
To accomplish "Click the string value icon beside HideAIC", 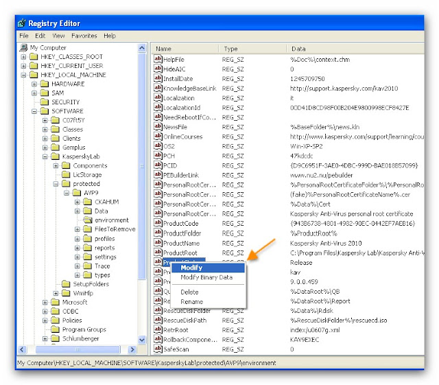I will point(158,69).
